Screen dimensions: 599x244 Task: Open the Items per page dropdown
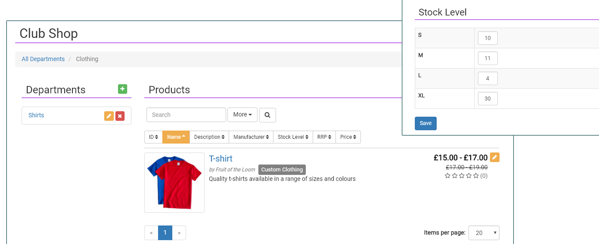click(483, 233)
